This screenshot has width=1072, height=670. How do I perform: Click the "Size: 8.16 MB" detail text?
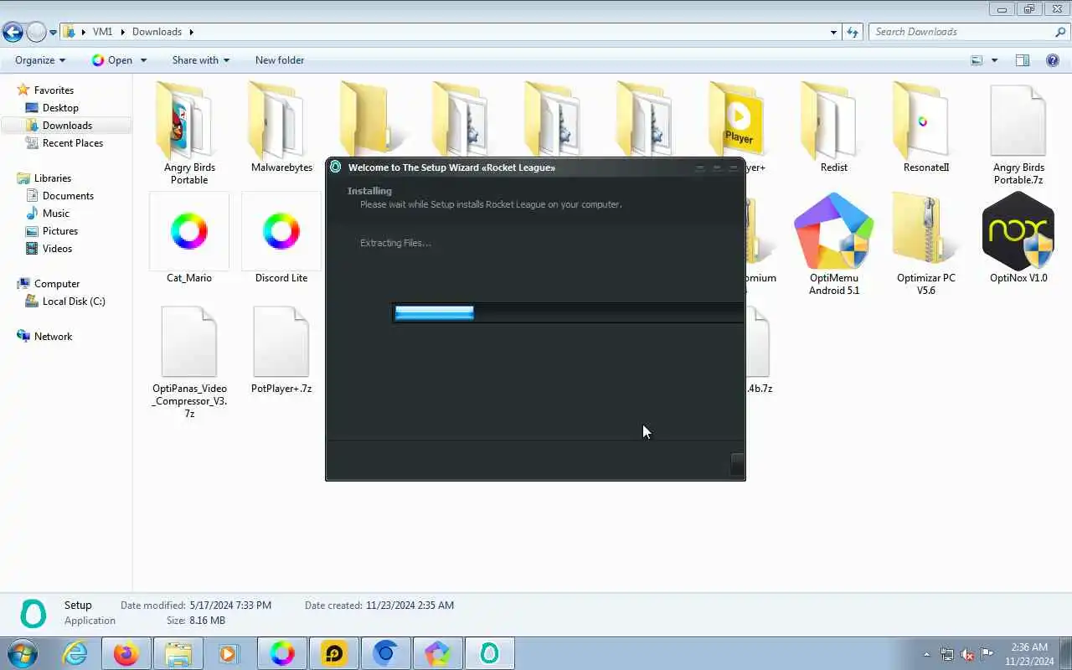pyautogui.click(x=195, y=621)
